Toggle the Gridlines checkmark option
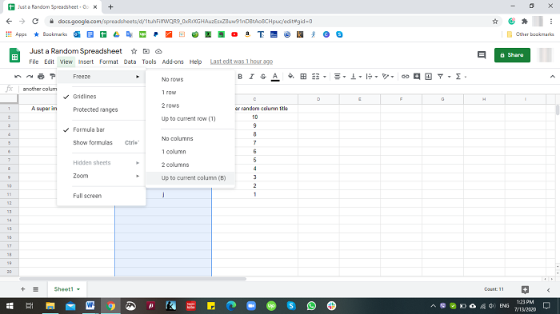The height and width of the screenshot is (314, 560). coord(102,97)
